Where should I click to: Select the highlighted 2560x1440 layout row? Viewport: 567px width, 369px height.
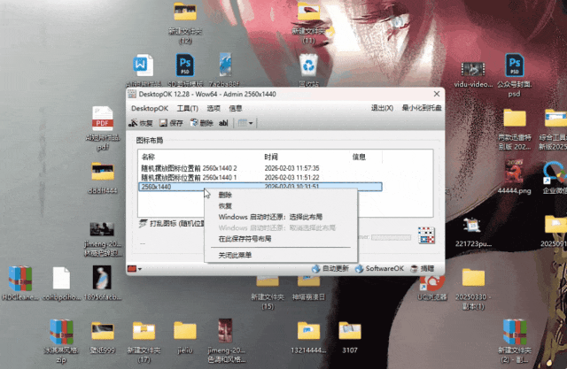click(x=260, y=187)
